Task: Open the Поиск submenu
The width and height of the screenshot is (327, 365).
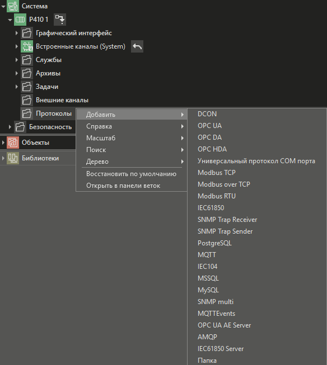Action: point(132,150)
